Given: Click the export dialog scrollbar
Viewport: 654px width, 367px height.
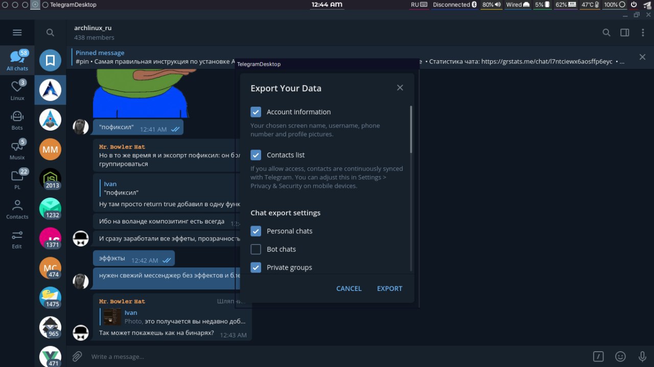Looking at the screenshot, I should coord(411,129).
